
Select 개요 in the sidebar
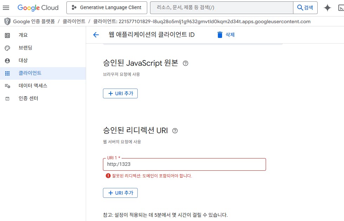point(43,35)
